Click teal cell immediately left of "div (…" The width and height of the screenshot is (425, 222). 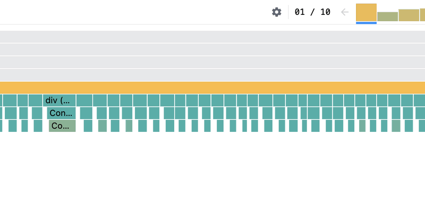(36, 100)
